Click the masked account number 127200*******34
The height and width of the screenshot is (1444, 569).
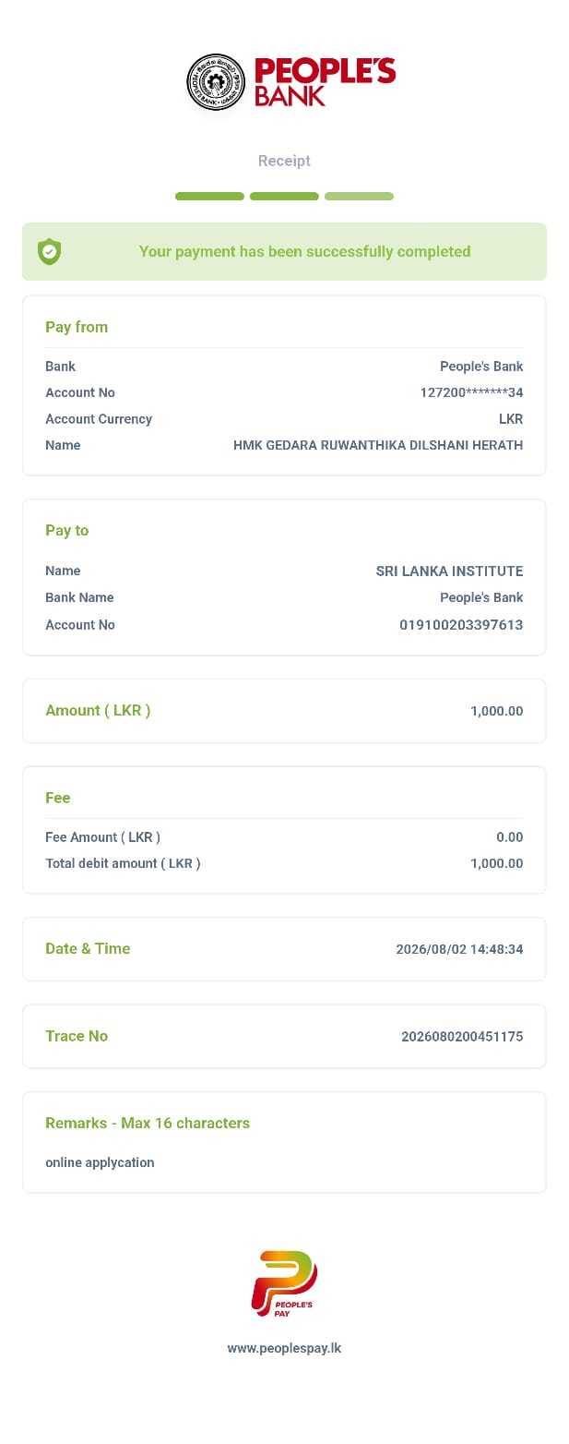471,392
